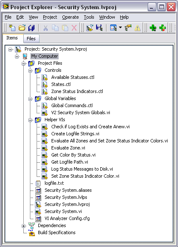The height and width of the screenshot is (247, 178).
Task: Collapse the Controls folder
Action: (30, 71)
